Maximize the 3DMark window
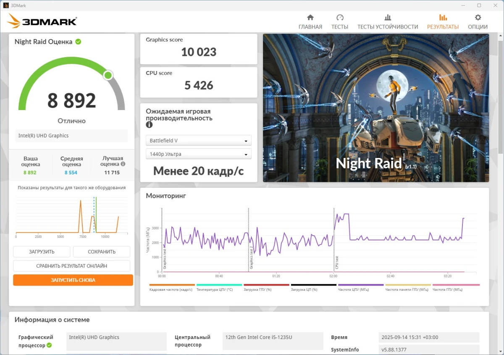Viewport: 504px width, 355px height. click(479, 5)
